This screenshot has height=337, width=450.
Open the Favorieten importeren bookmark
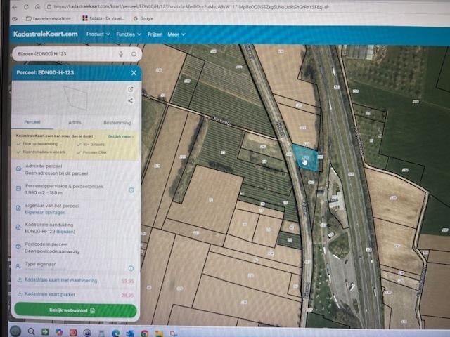click(x=49, y=18)
